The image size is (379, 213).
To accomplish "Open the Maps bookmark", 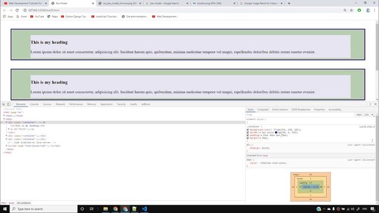I will tap(53, 17).
